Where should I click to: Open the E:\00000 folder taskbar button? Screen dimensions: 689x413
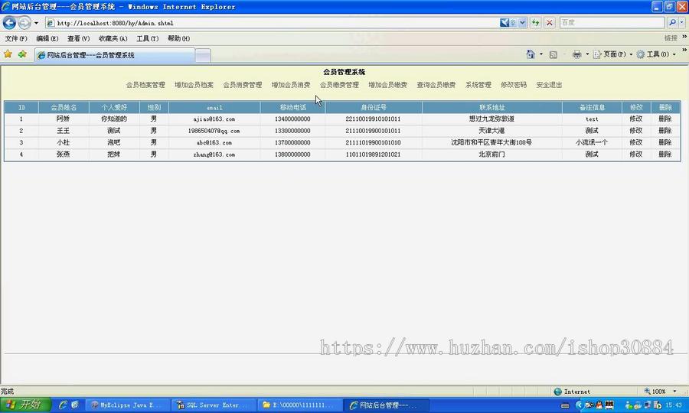(299, 405)
